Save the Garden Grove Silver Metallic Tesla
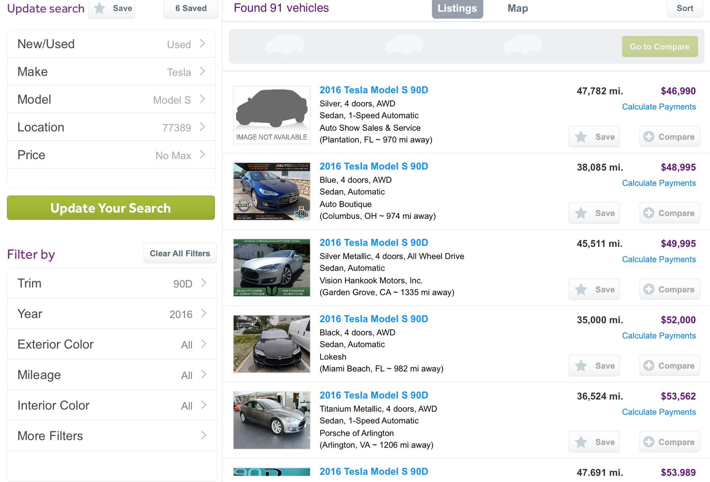This screenshot has height=482, width=710. tap(594, 289)
